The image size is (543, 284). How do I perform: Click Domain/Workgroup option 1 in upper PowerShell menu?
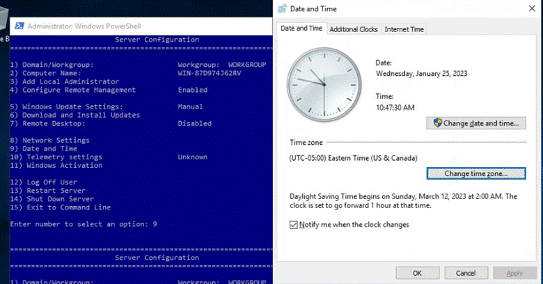pos(52,65)
